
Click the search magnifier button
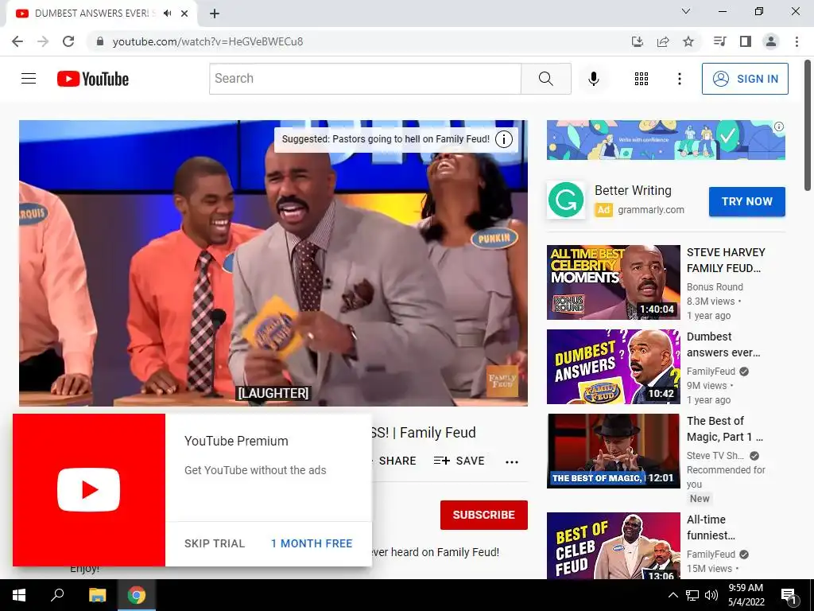[545, 79]
